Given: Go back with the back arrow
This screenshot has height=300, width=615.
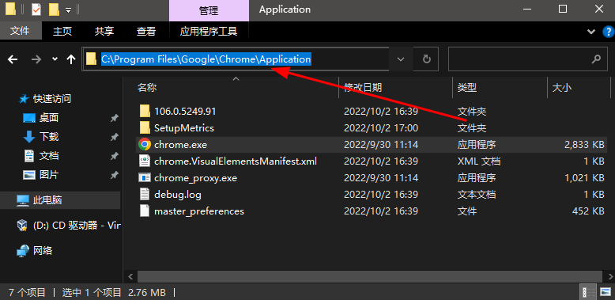Looking at the screenshot, I should (13, 59).
